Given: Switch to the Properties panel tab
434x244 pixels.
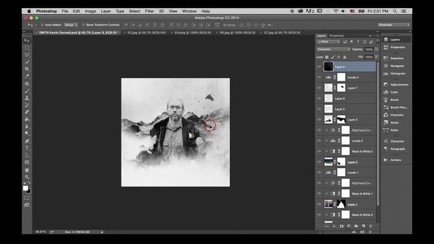Looking at the screenshot, I should [x=336, y=36].
